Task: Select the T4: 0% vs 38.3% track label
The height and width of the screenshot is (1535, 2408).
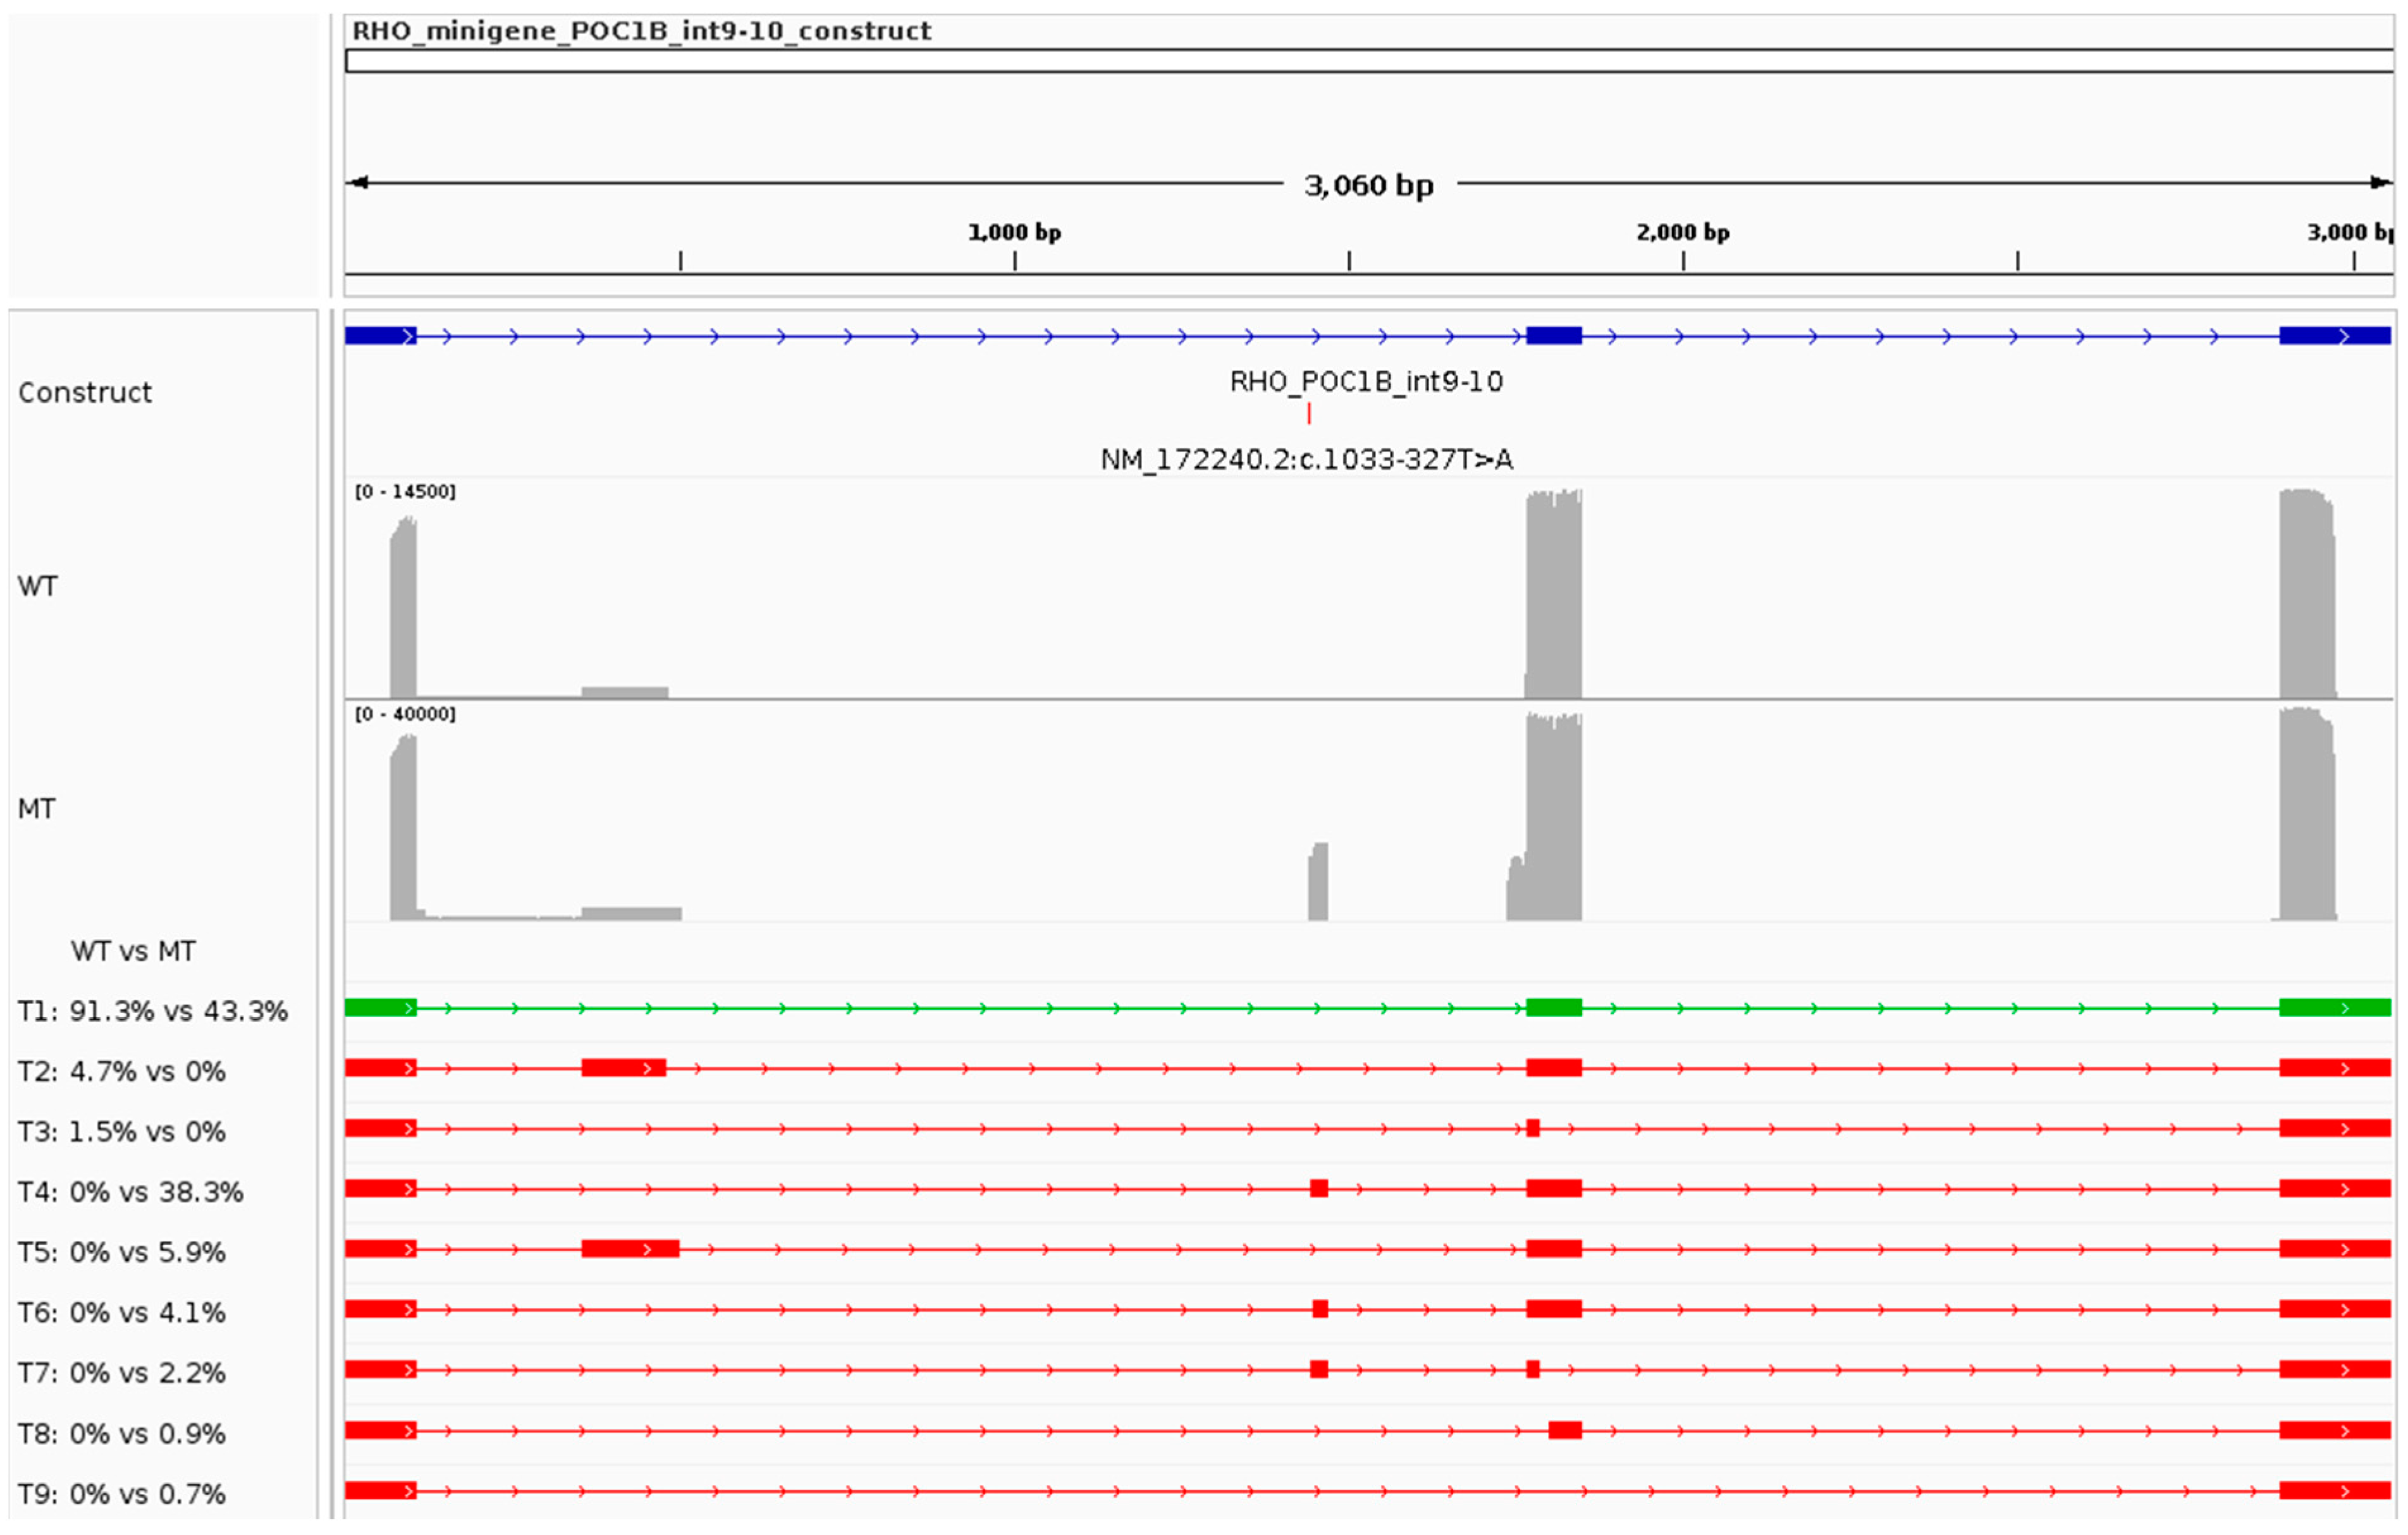Action: click(x=130, y=1192)
